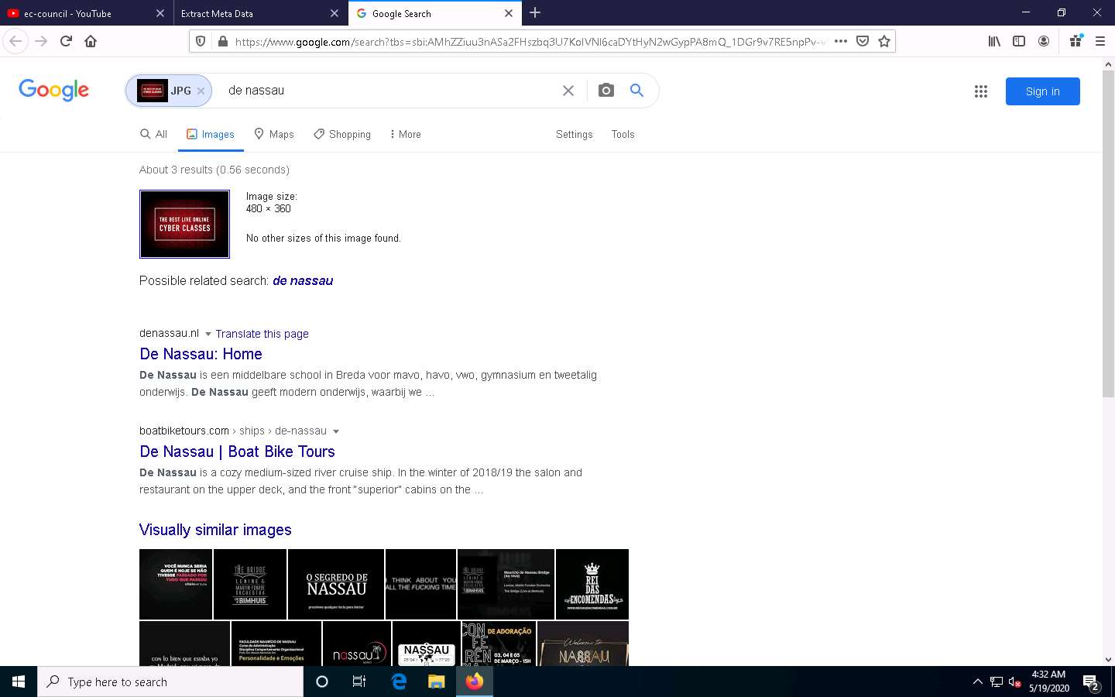This screenshot has width=1115, height=697.
Task: Go to Google logo homepage
Action: (53, 90)
